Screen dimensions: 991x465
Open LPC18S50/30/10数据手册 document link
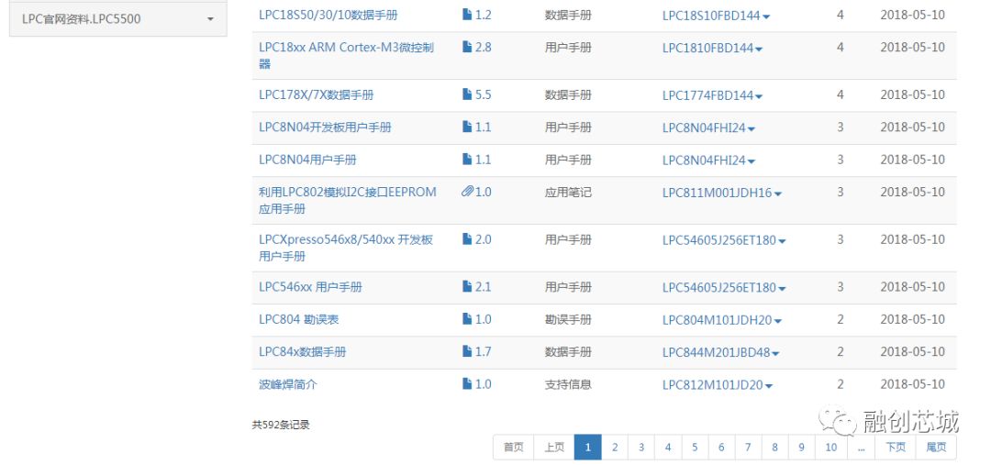click(x=328, y=16)
